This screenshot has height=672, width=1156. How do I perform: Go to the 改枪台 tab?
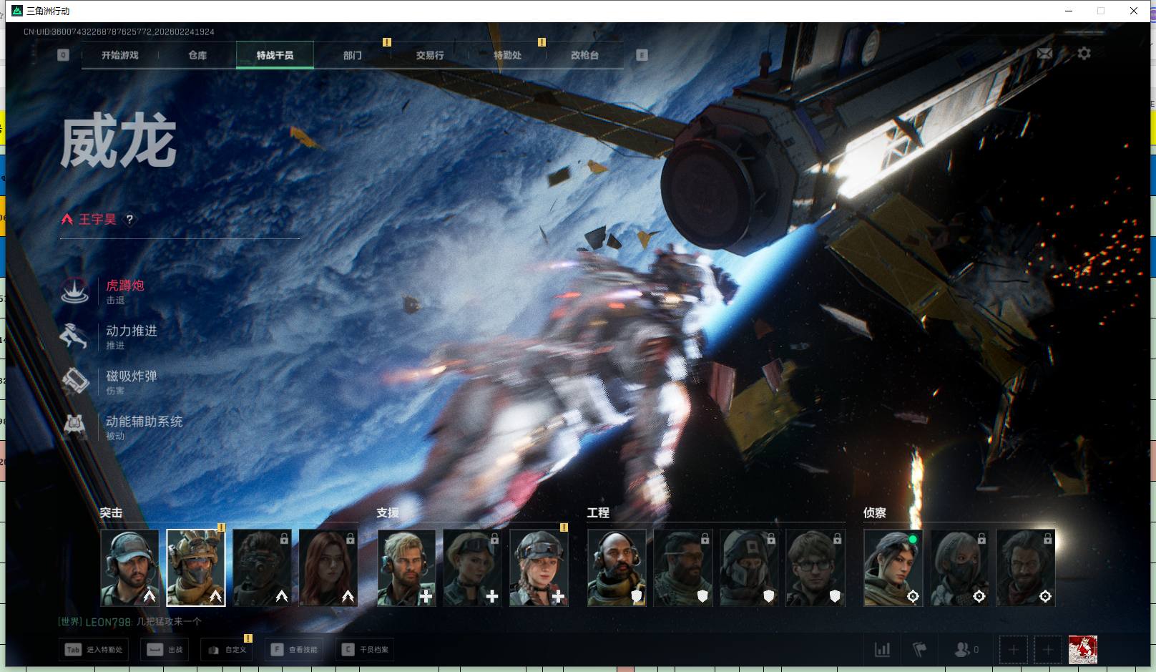pos(584,55)
